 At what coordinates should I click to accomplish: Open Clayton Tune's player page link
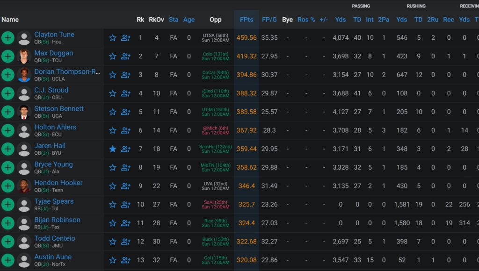coord(54,35)
